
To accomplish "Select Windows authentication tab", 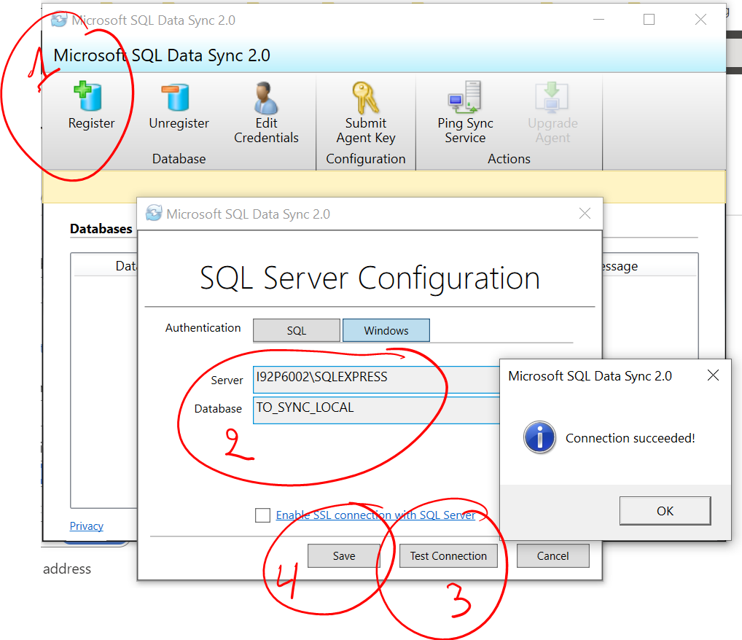I will click(386, 330).
